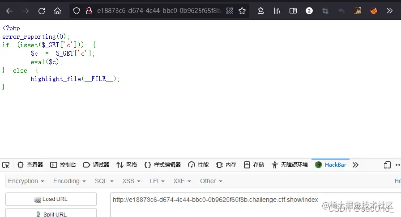Screen dimensions: 401x217
Task: Click the $c = $_GET['c']; line
Action: click(63, 53)
